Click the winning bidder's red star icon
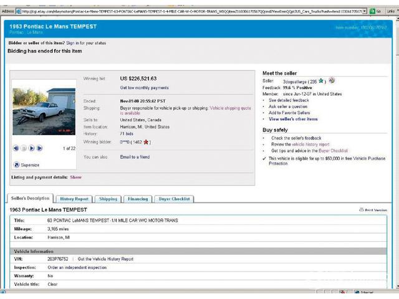 click(x=146, y=143)
